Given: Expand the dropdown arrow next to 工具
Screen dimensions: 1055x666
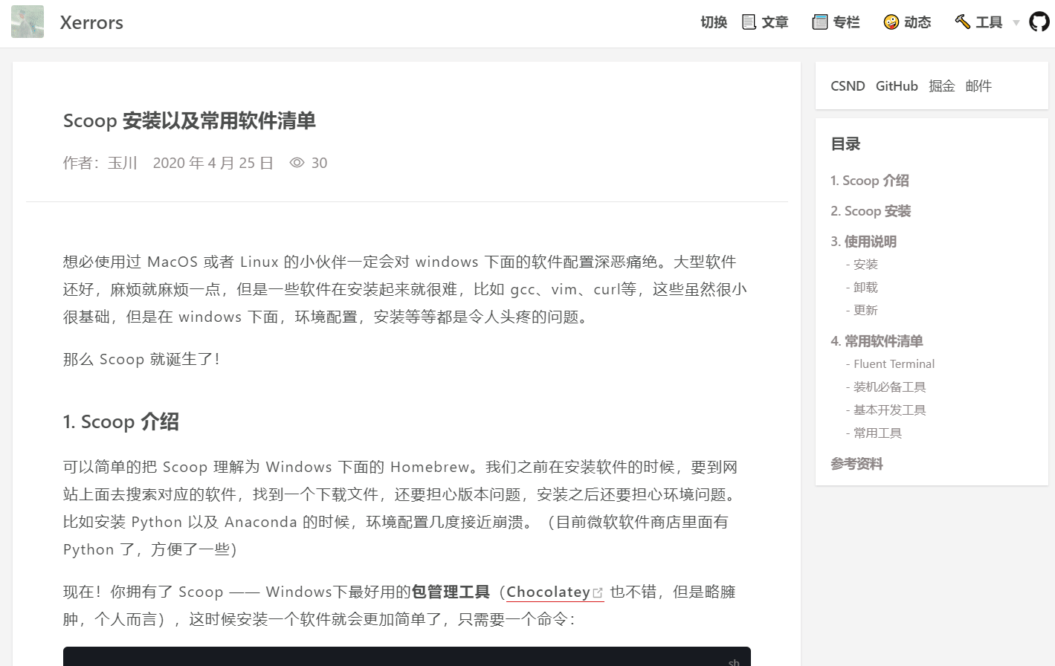Looking at the screenshot, I should (1016, 23).
